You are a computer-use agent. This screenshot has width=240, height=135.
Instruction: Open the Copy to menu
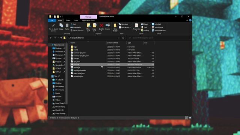point(94,27)
